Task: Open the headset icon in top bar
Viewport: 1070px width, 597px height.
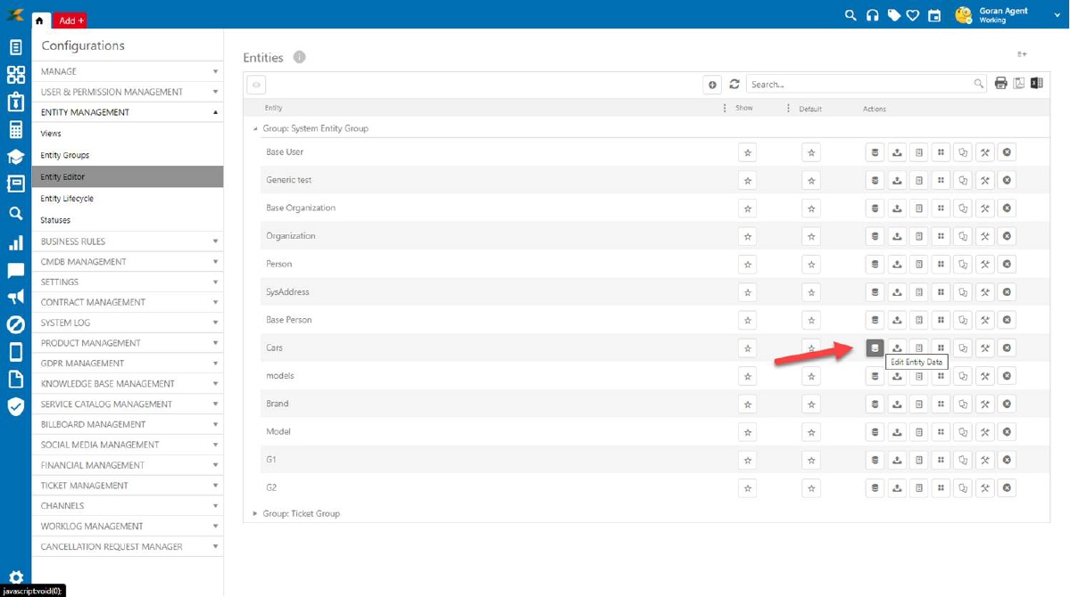Action: pos(872,15)
